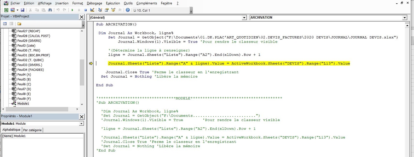The image size is (414, 157).
Task: Insert UserForm toolbar icon
Action: click(x=12, y=10)
